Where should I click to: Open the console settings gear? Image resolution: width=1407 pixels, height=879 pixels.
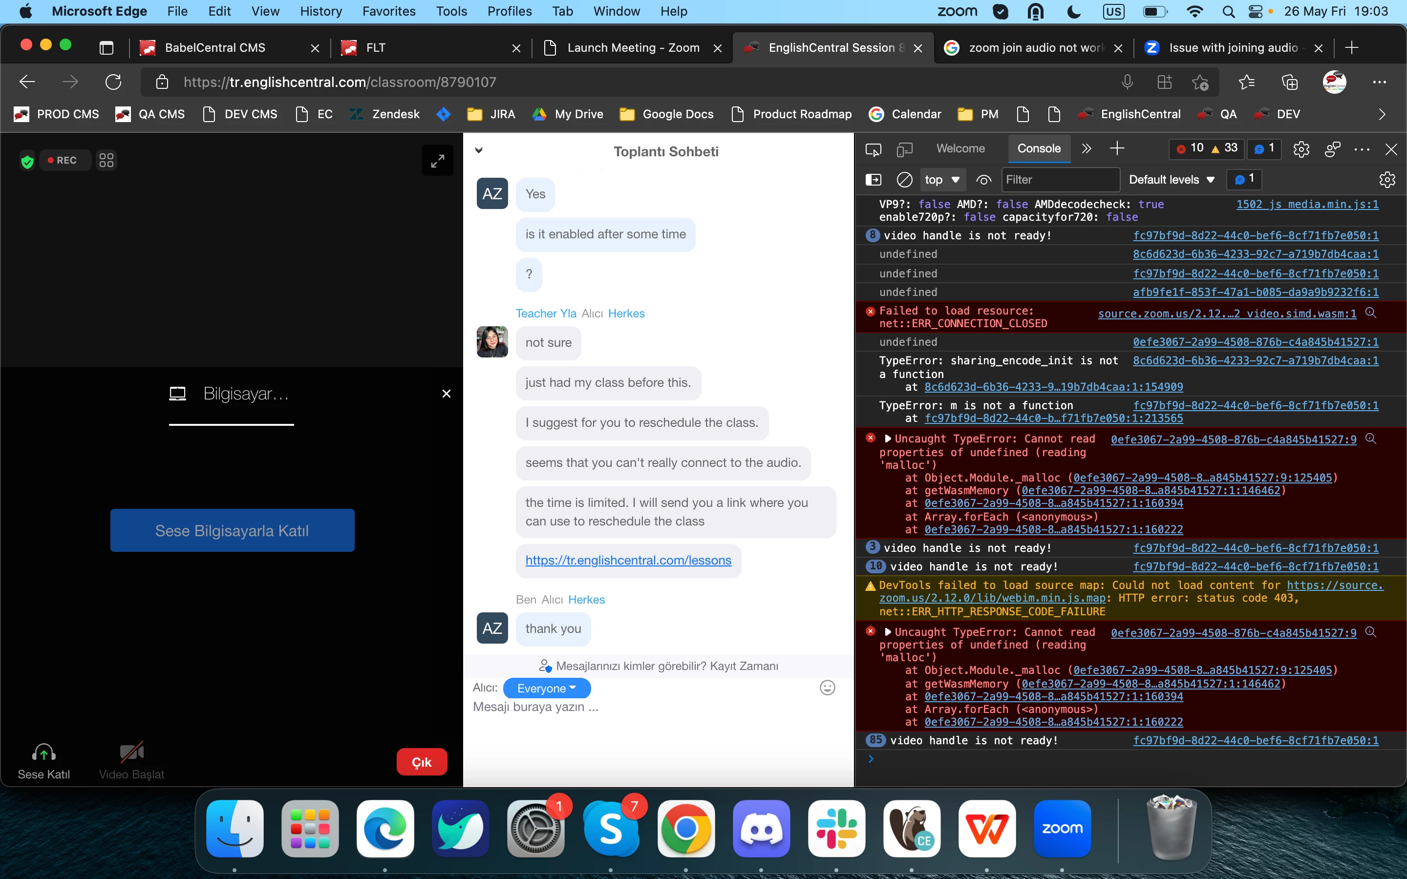pyautogui.click(x=1386, y=180)
